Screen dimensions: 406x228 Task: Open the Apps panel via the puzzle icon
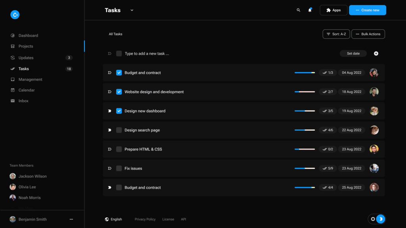(x=333, y=10)
